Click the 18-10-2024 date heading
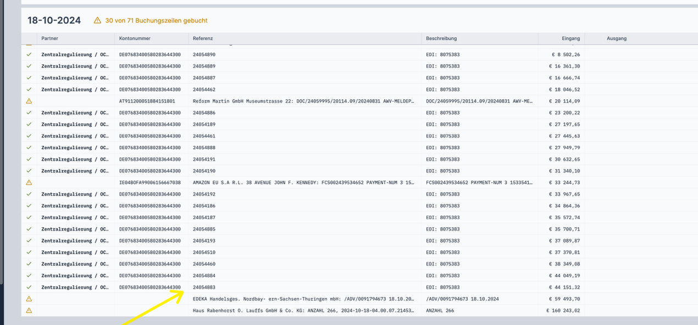 54,20
